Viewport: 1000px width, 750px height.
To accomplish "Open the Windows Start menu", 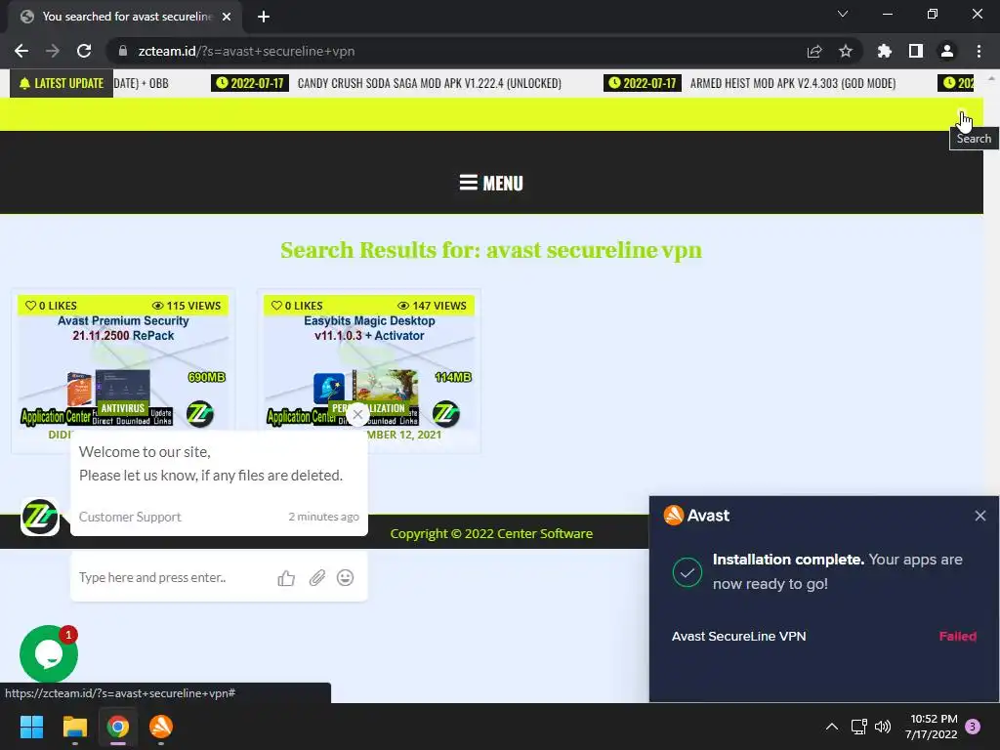I will (31, 727).
